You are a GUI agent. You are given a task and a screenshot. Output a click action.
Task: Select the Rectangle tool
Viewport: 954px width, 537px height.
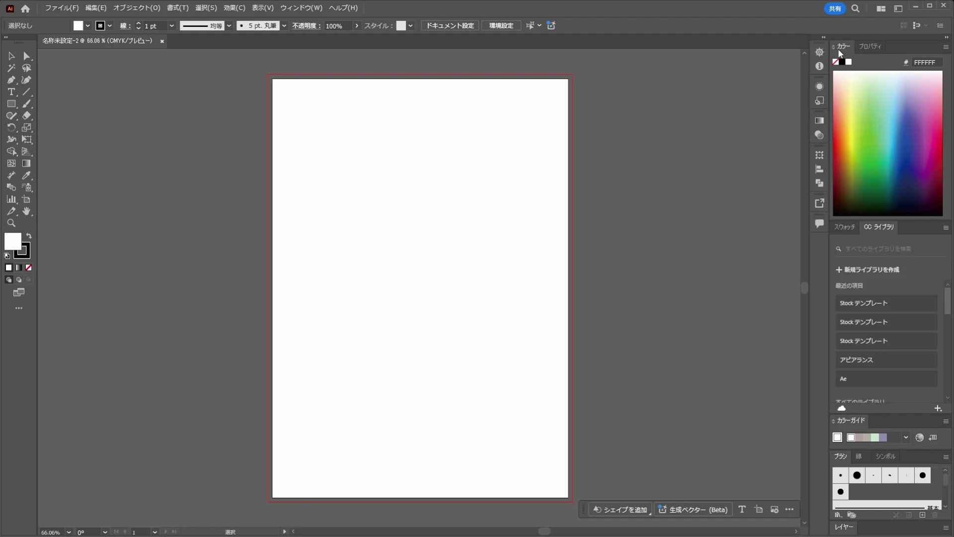tap(11, 104)
